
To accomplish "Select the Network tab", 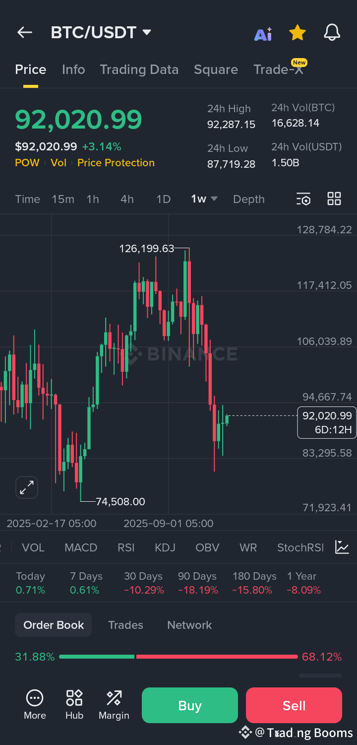I will point(189,625).
